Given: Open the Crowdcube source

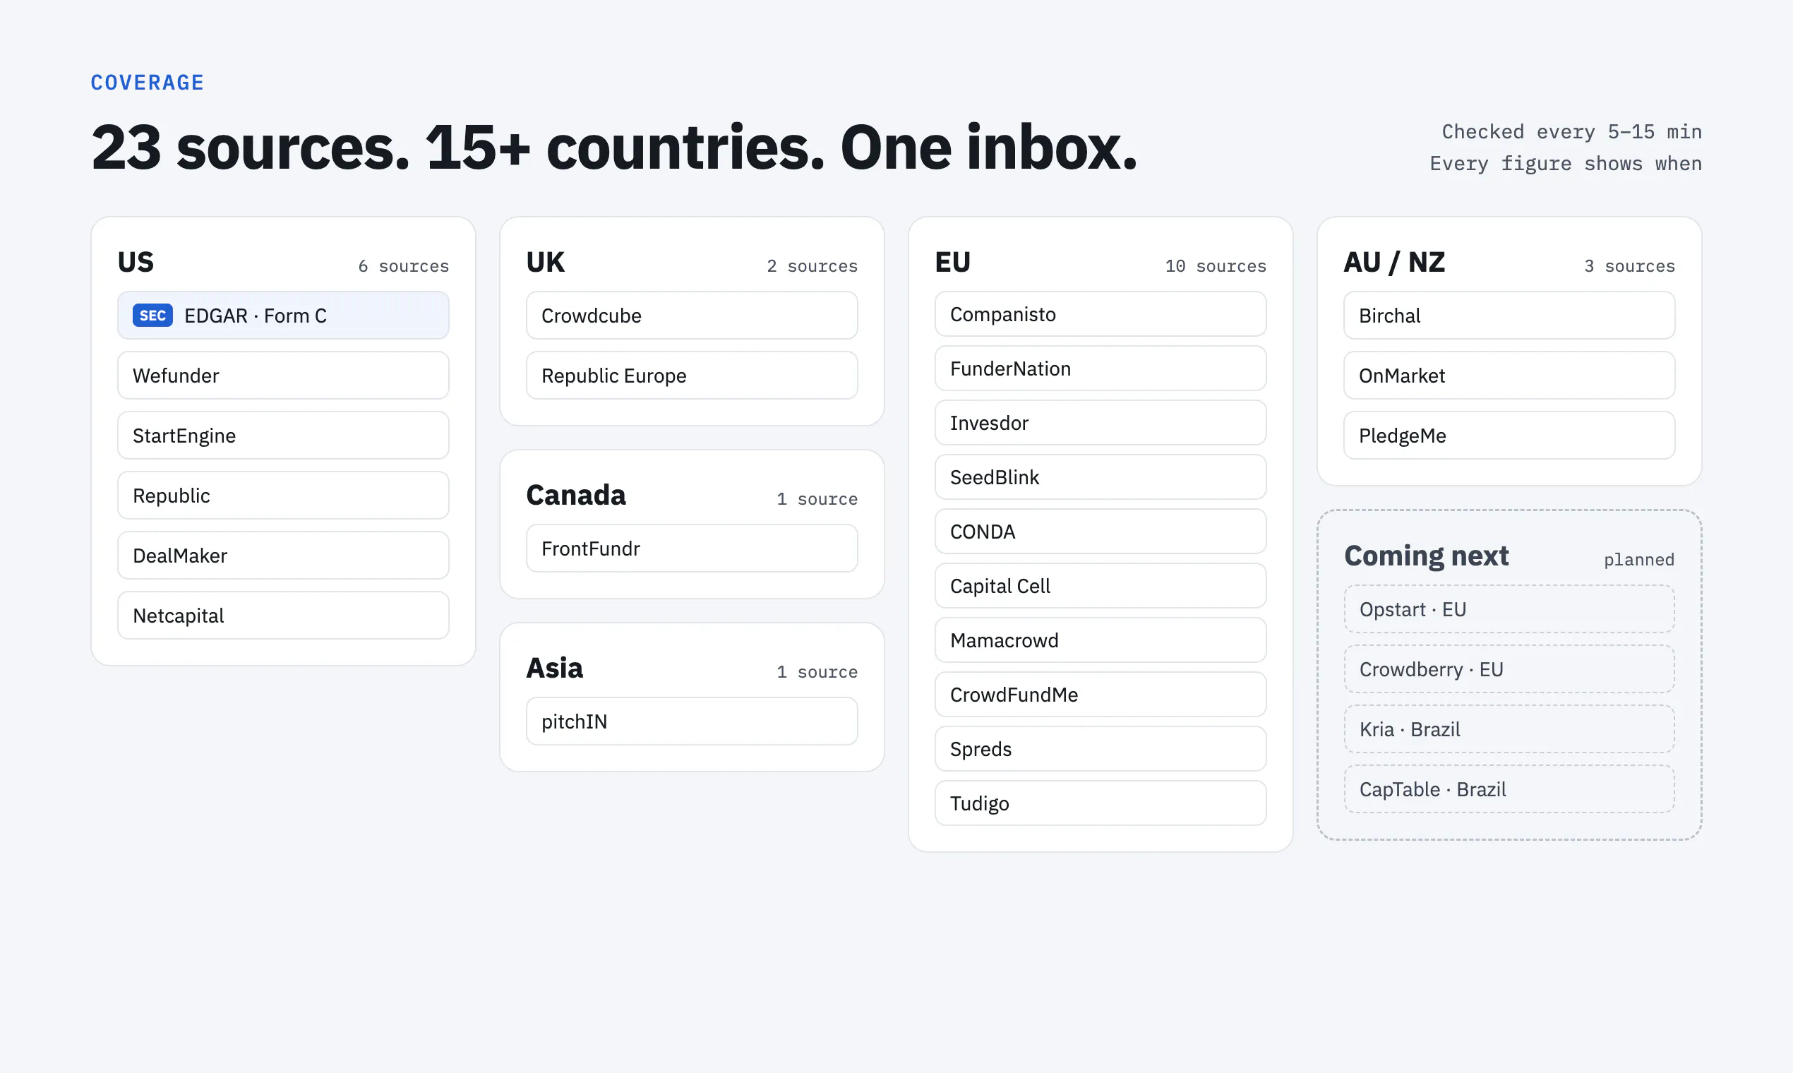Looking at the screenshot, I should tap(692, 316).
